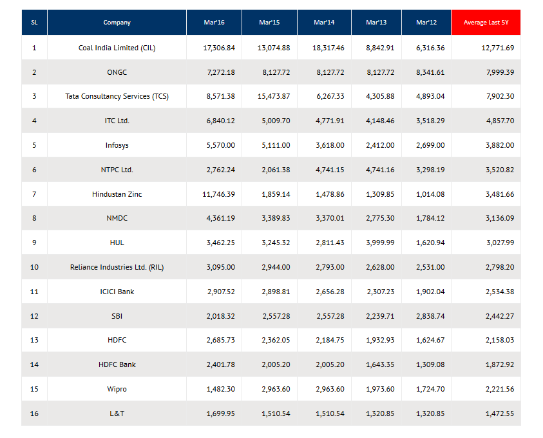The image size is (543, 438).
Task: Select the Coal India Limited (CIL) cell
Action: click(117, 48)
